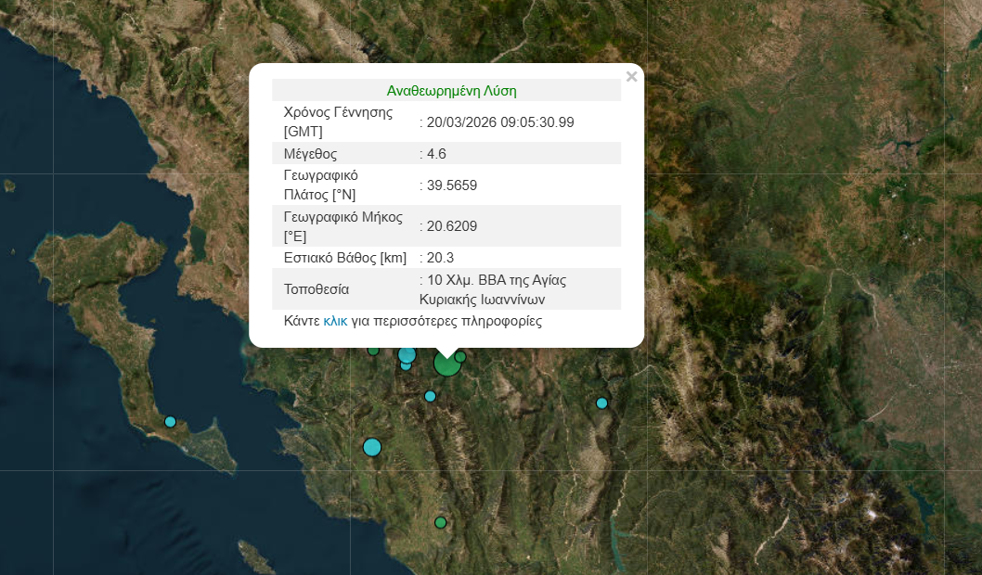Click the magnitude value 4.6
Screen dimensions: 982x575
pyautogui.click(x=435, y=154)
